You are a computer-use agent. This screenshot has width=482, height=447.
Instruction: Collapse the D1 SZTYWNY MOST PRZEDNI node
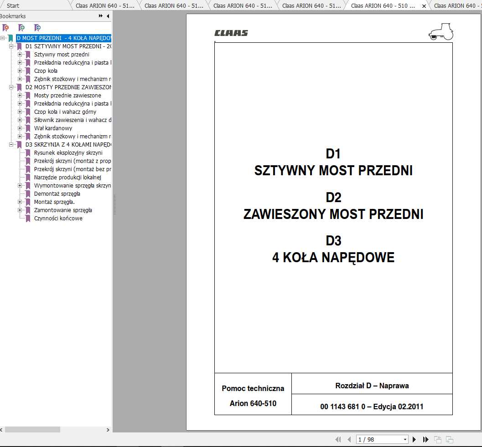tap(11, 46)
